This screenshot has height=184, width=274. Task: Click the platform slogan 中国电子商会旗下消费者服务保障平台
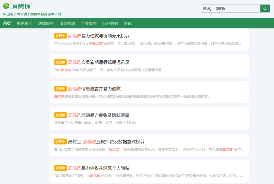pyautogui.click(x=32, y=14)
